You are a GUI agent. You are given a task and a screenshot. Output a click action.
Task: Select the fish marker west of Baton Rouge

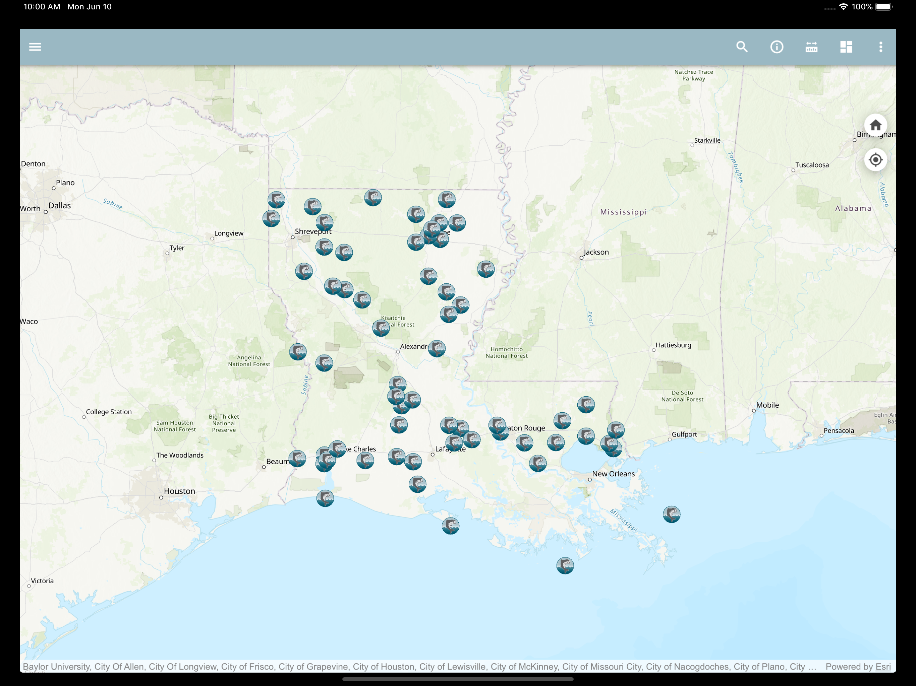pos(497,425)
